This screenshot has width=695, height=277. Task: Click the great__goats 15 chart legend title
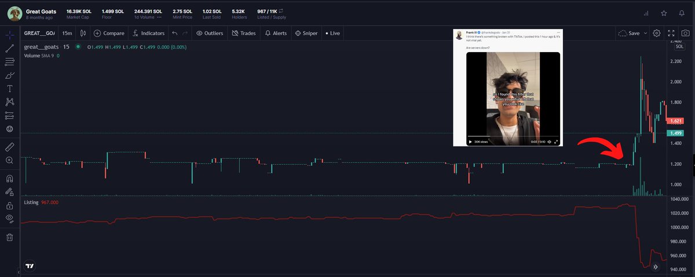(46, 48)
